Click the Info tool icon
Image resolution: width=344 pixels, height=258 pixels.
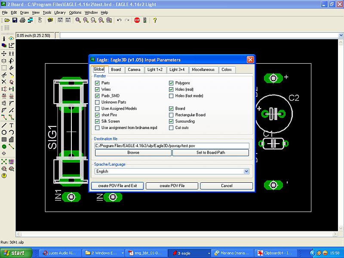pyautogui.click(x=4, y=39)
